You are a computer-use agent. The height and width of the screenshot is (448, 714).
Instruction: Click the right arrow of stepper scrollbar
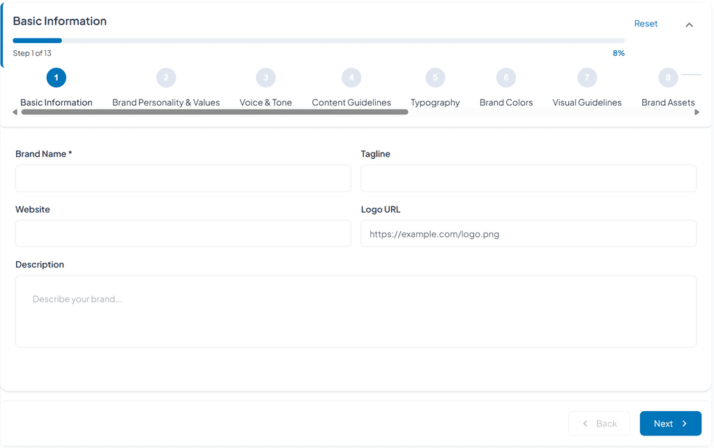(697, 112)
